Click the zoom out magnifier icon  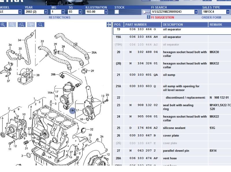click(12, 25)
